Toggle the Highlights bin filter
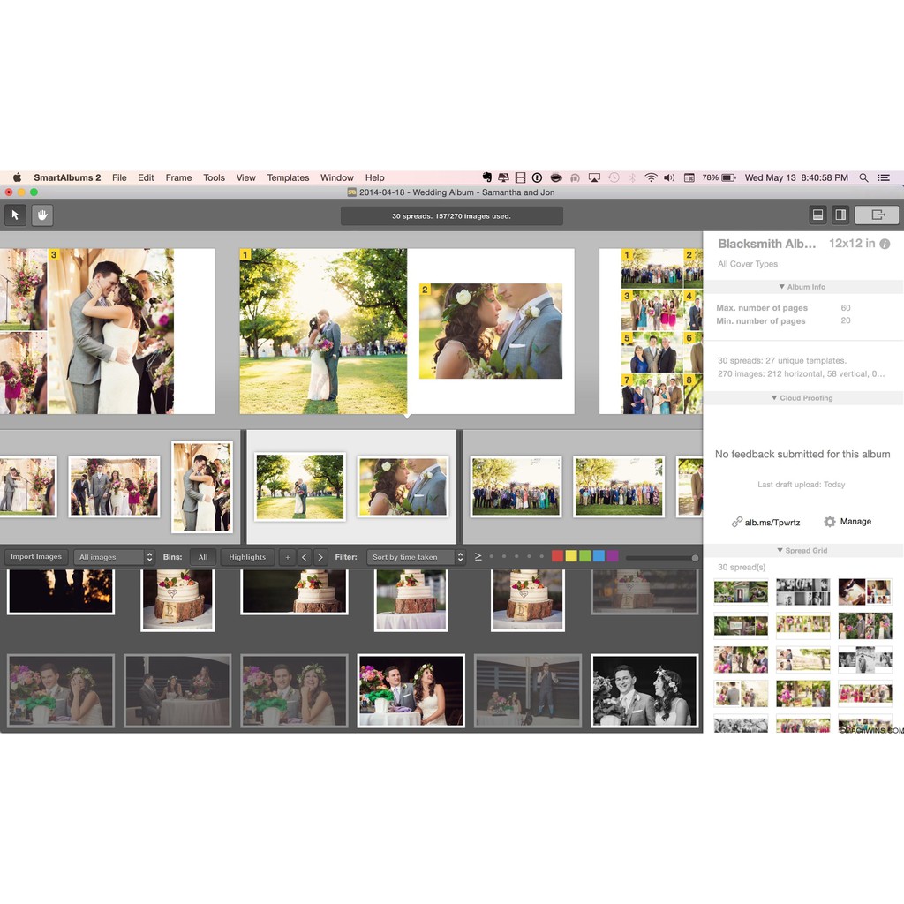Viewport: 904px width, 904px height. 247,557
